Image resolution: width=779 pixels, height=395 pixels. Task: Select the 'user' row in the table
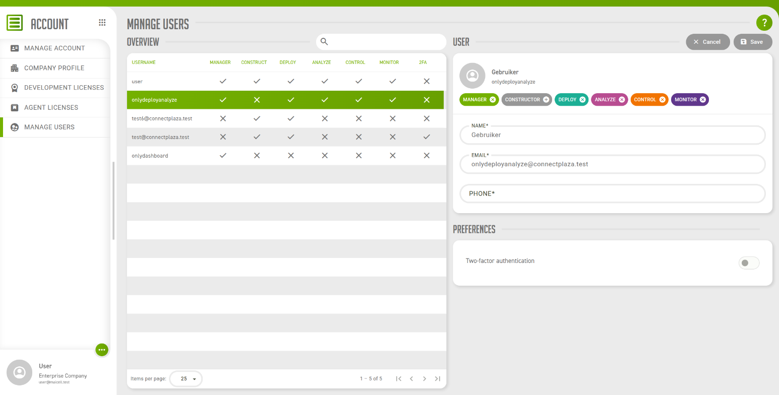(x=286, y=81)
